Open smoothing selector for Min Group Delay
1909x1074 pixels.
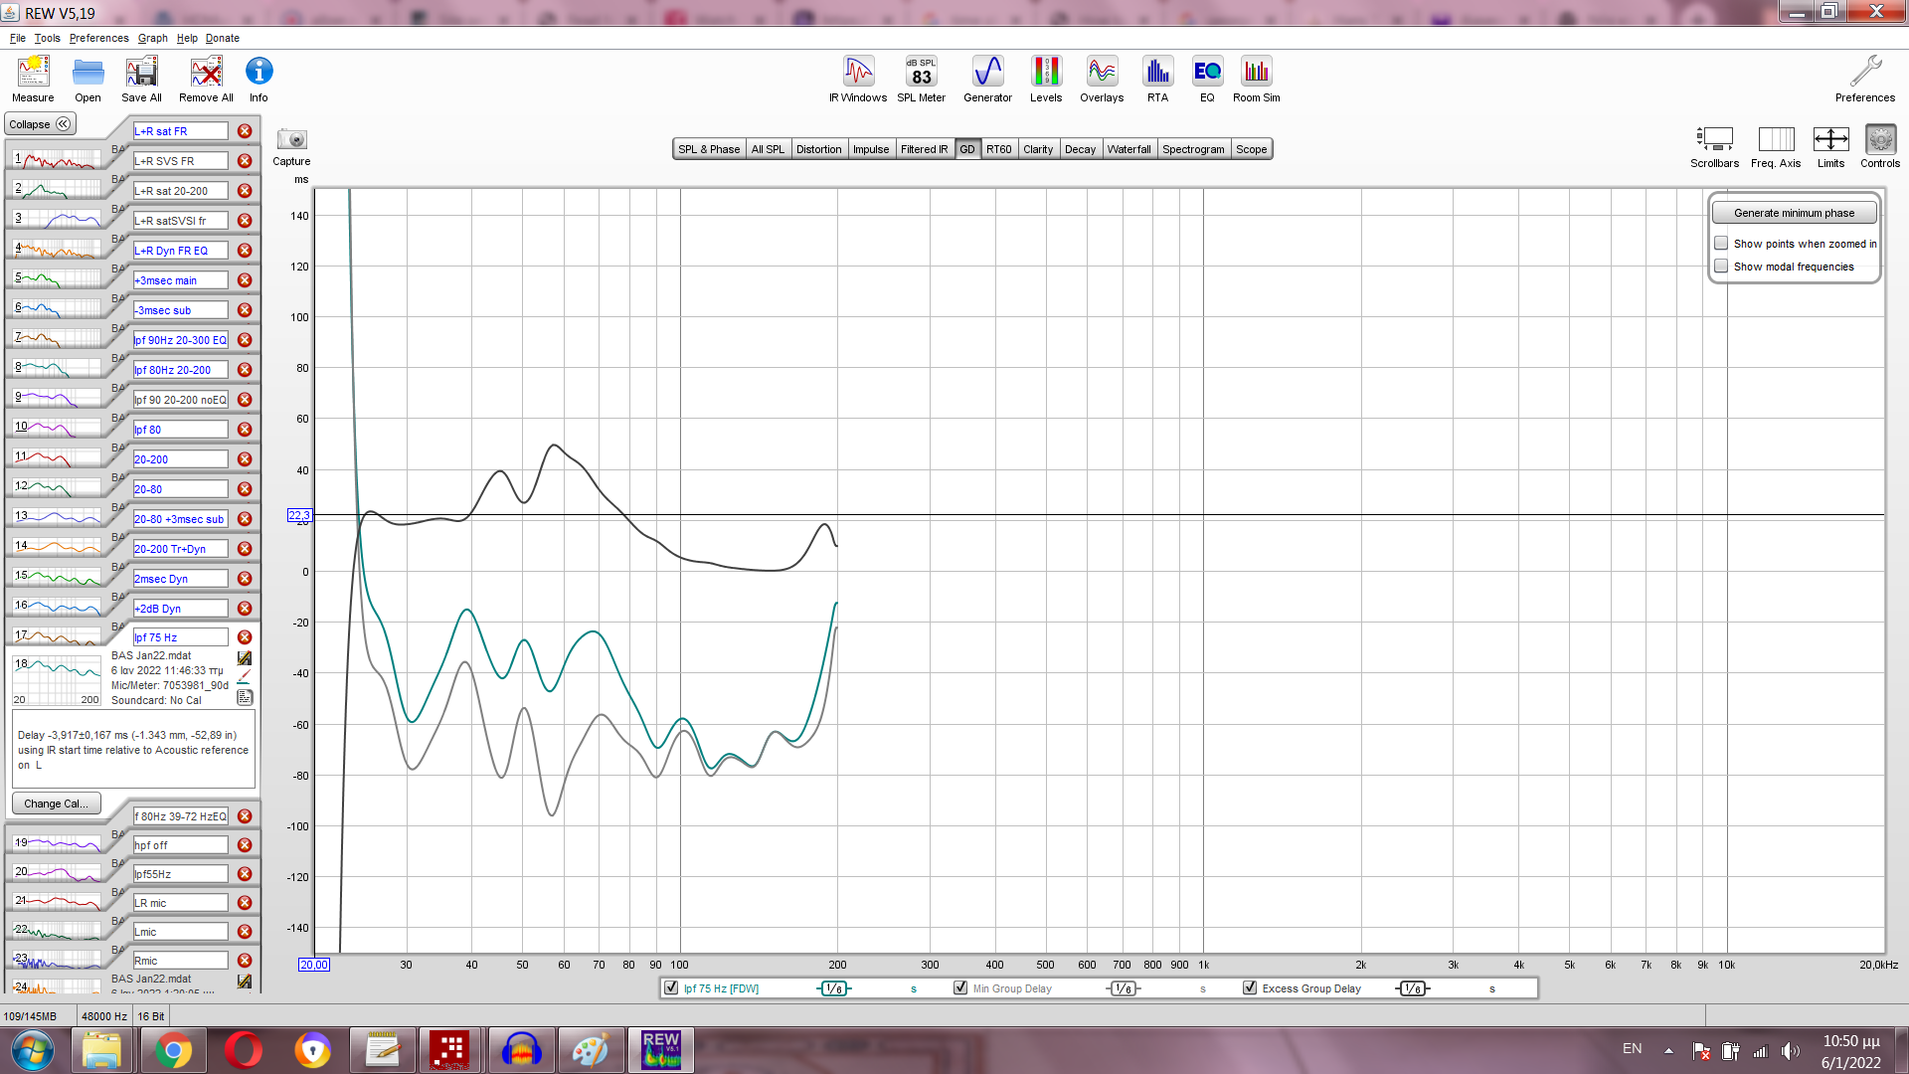click(1124, 988)
